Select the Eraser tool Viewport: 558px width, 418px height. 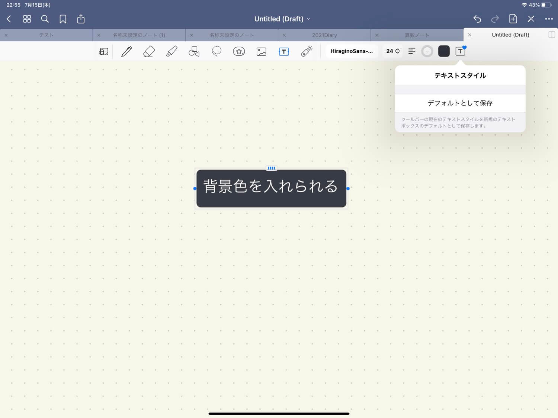coord(149,51)
